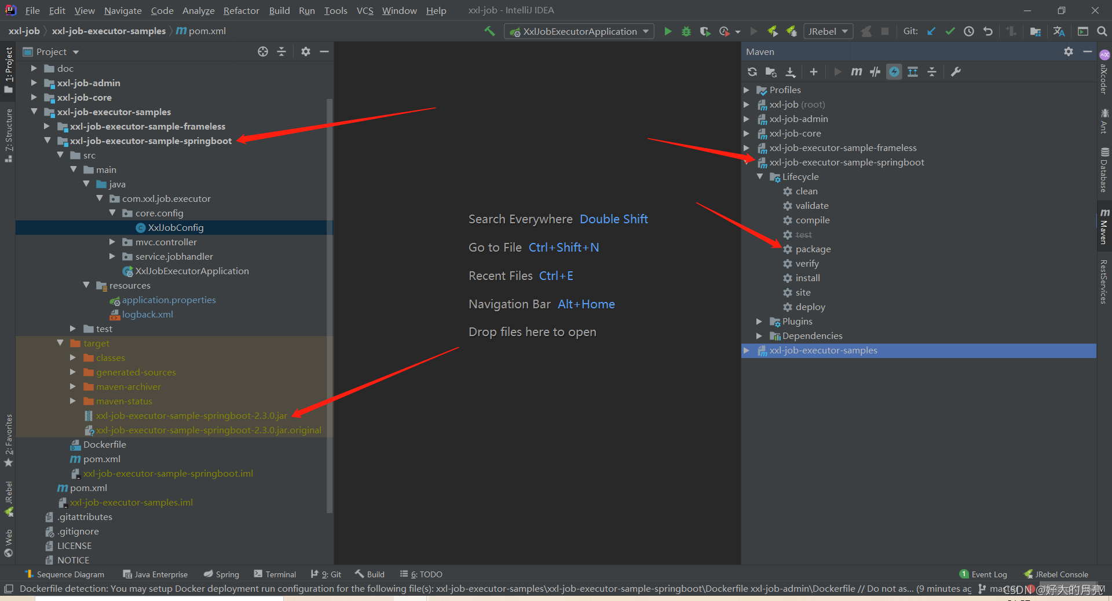The width and height of the screenshot is (1112, 601).
Task: Toggle the RestServices side tab
Action: (x=1104, y=282)
